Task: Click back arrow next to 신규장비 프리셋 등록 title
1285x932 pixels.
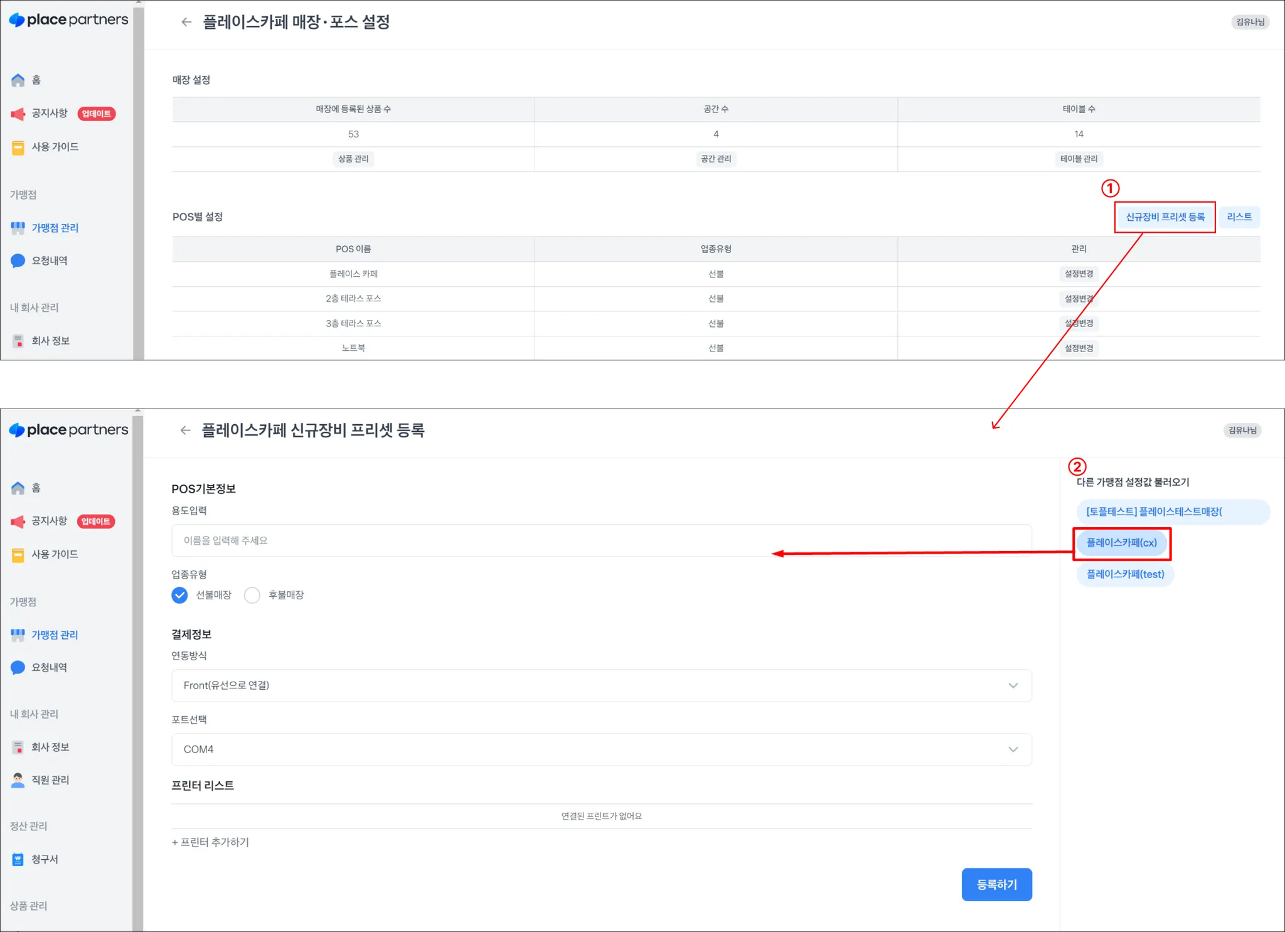Action: (185, 431)
